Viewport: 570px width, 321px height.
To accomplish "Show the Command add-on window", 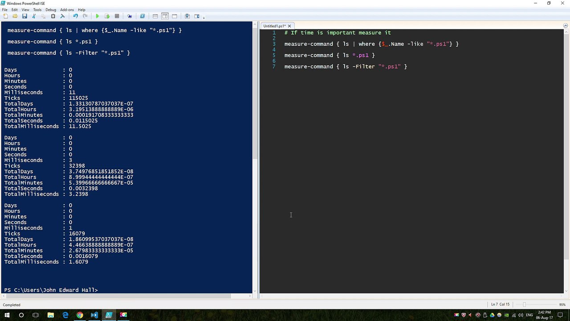I will 187,16.
